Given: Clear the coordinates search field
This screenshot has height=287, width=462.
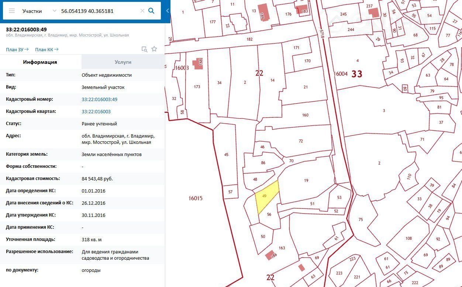Looking at the screenshot, I should pos(142,11).
